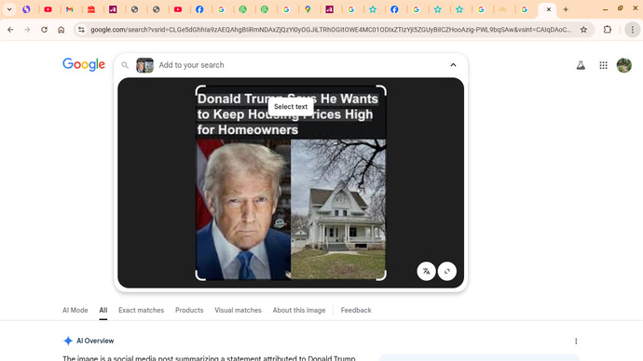Go forward to the next page
Image resolution: width=643 pixels, height=361 pixels.
pyautogui.click(x=27, y=30)
